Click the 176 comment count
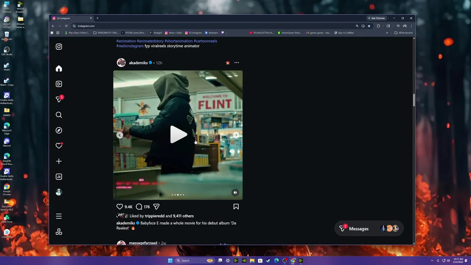The height and width of the screenshot is (265, 471). tap(147, 207)
